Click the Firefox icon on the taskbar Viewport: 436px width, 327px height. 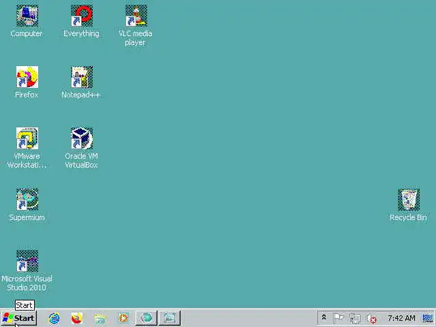pos(77,318)
